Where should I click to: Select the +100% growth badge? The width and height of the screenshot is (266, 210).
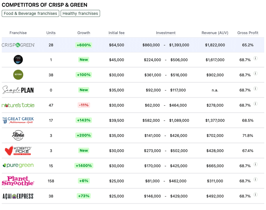[84, 75]
